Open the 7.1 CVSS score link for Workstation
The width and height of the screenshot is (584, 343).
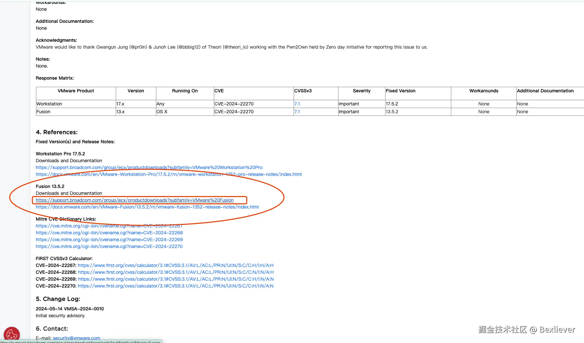pyautogui.click(x=297, y=104)
